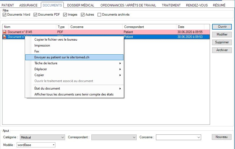The width and height of the screenshot is (235, 149).
Task: Click the PDF icon of Document n° 8145
Action: [x=5, y=32]
